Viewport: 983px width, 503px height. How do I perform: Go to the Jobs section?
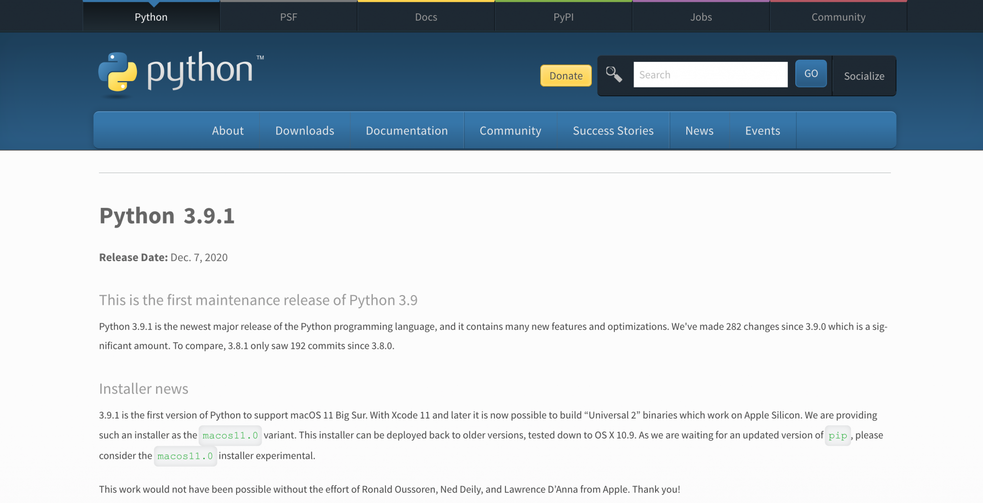click(701, 16)
